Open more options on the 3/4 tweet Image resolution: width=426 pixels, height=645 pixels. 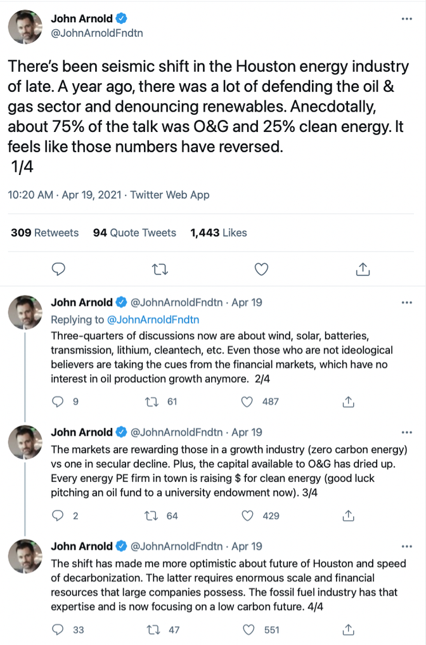coord(408,431)
